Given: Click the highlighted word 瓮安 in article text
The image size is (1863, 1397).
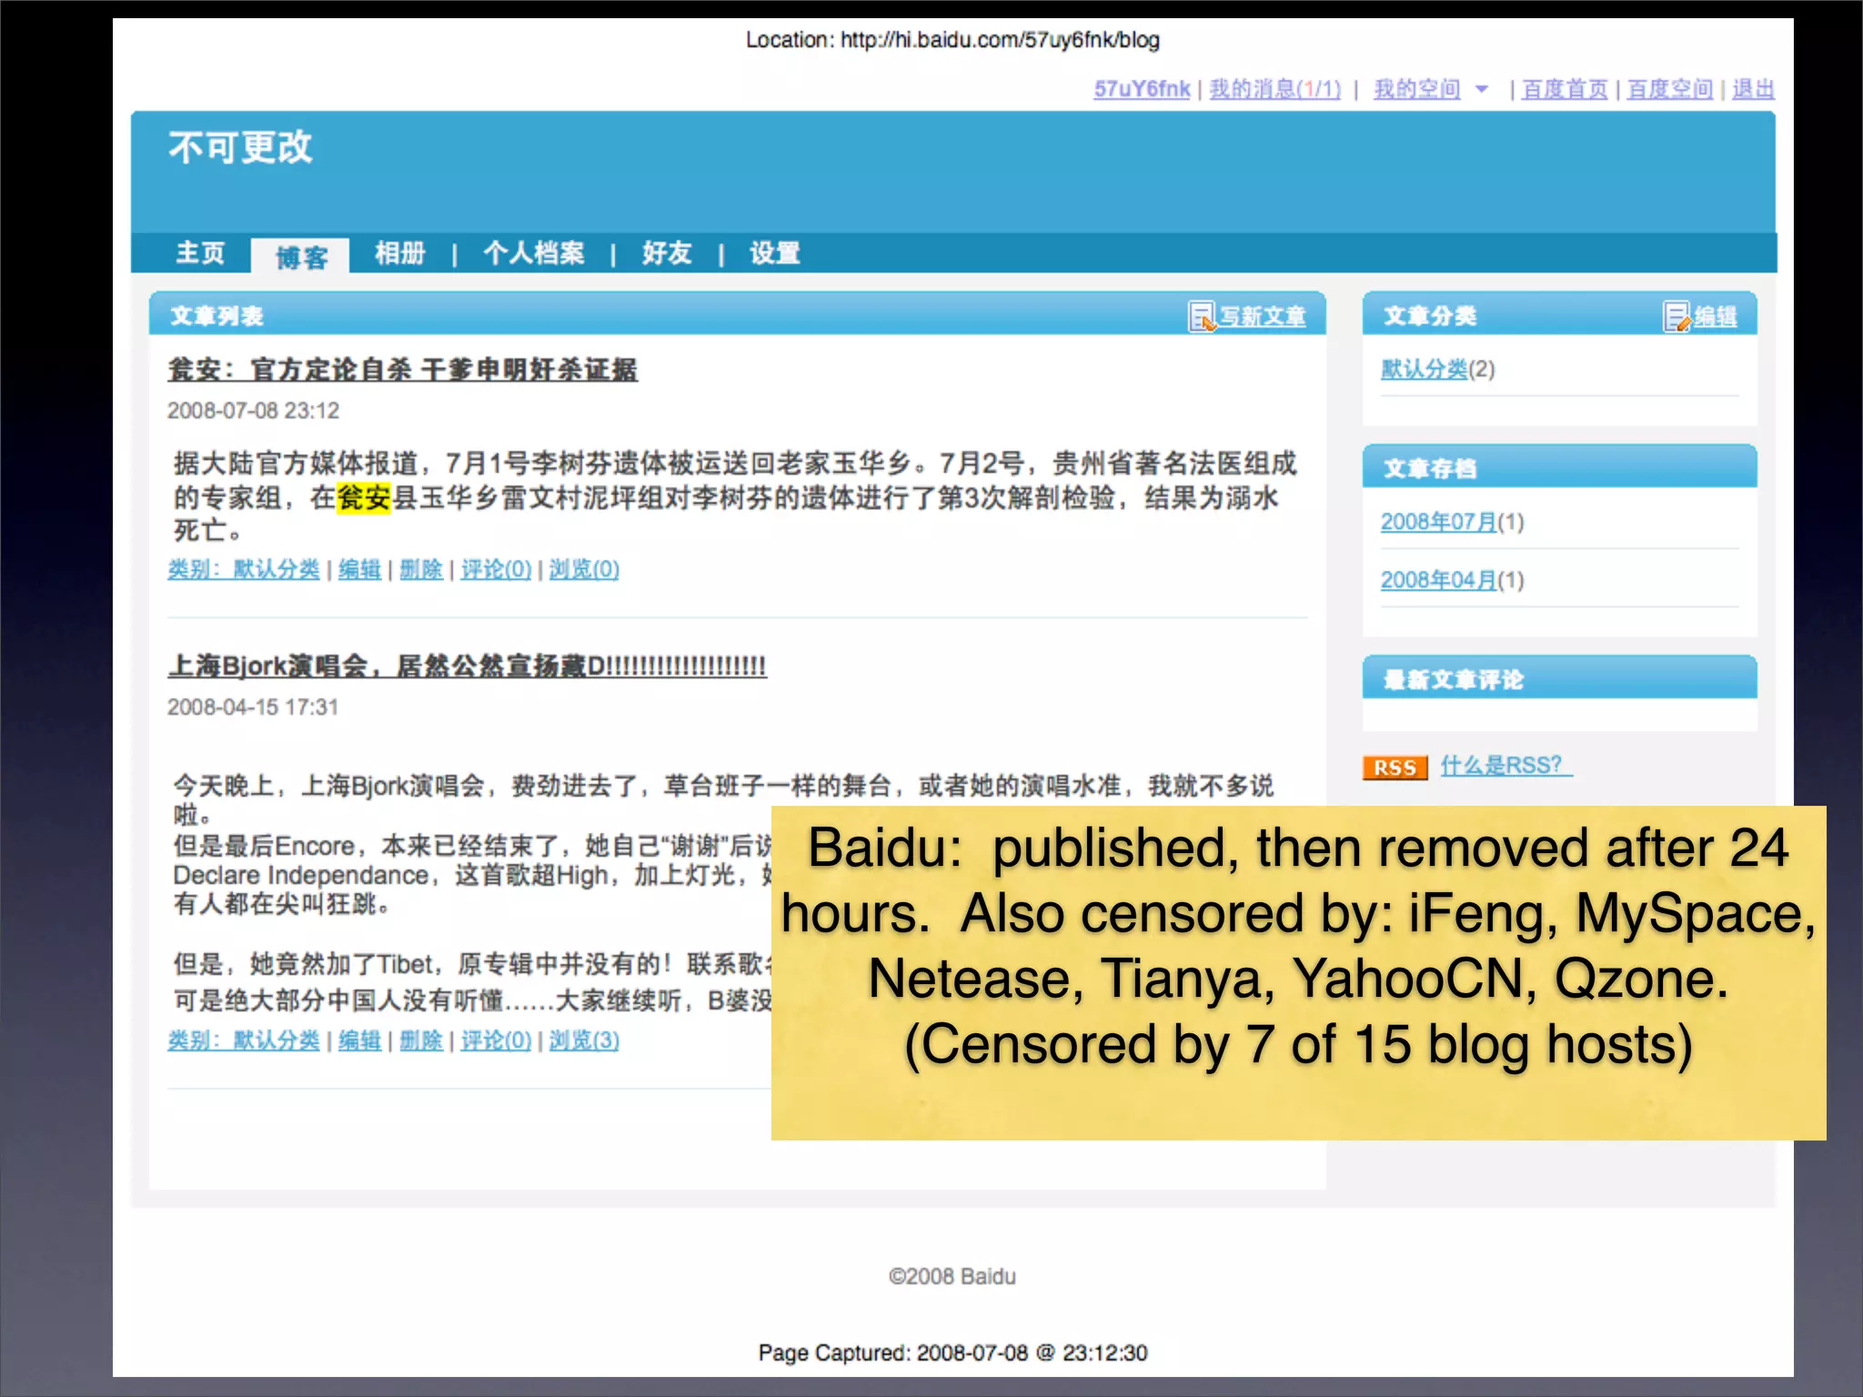Looking at the screenshot, I should pos(364,497).
